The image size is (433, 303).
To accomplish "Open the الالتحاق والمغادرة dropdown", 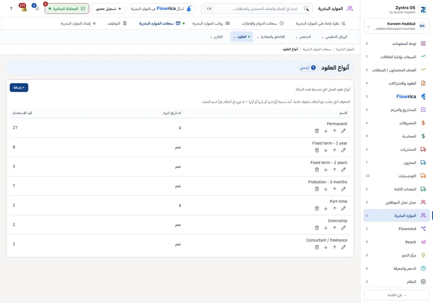I will (x=271, y=36).
